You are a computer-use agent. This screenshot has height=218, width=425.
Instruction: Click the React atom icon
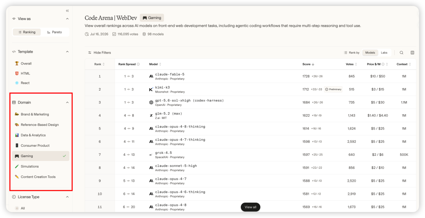[17, 83]
